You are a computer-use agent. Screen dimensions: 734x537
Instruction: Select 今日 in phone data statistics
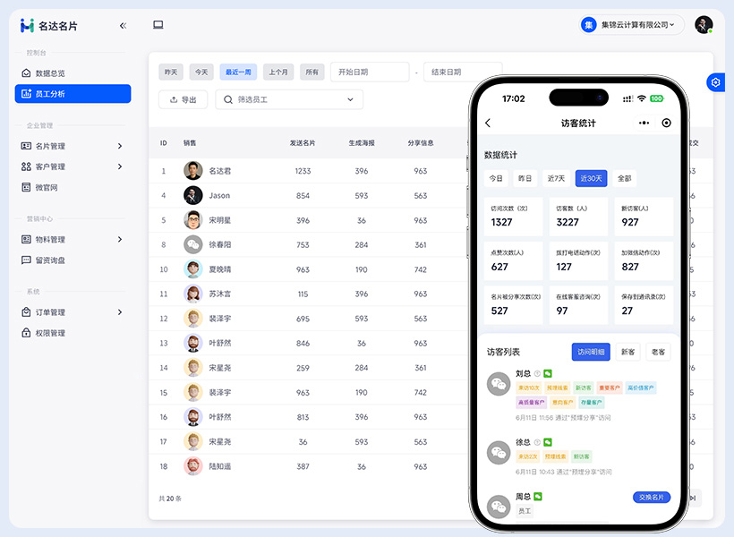496,178
